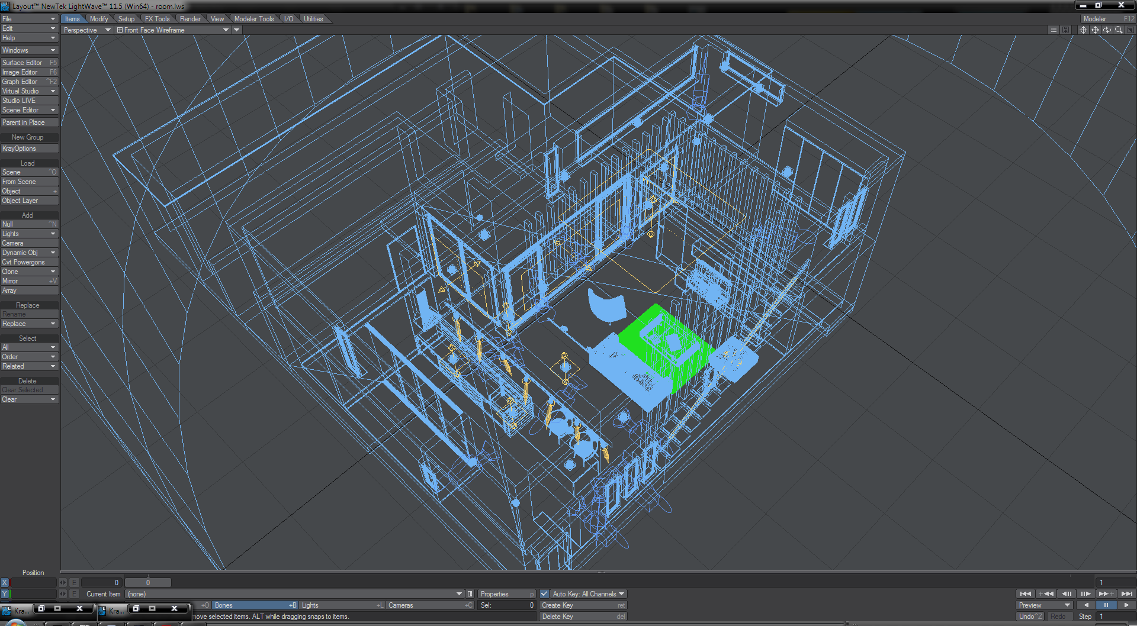Click the viewport center/target icon
Screen dimensions: 1137x626
(x=1083, y=30)
